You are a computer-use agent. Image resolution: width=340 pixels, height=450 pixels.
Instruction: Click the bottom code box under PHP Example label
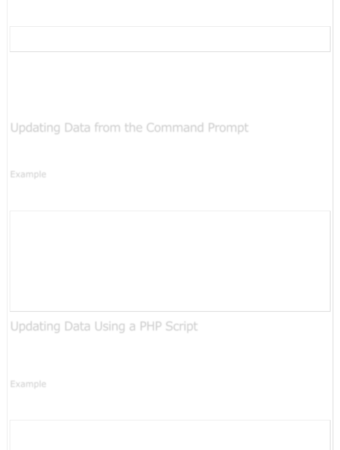tap(170, 435)
